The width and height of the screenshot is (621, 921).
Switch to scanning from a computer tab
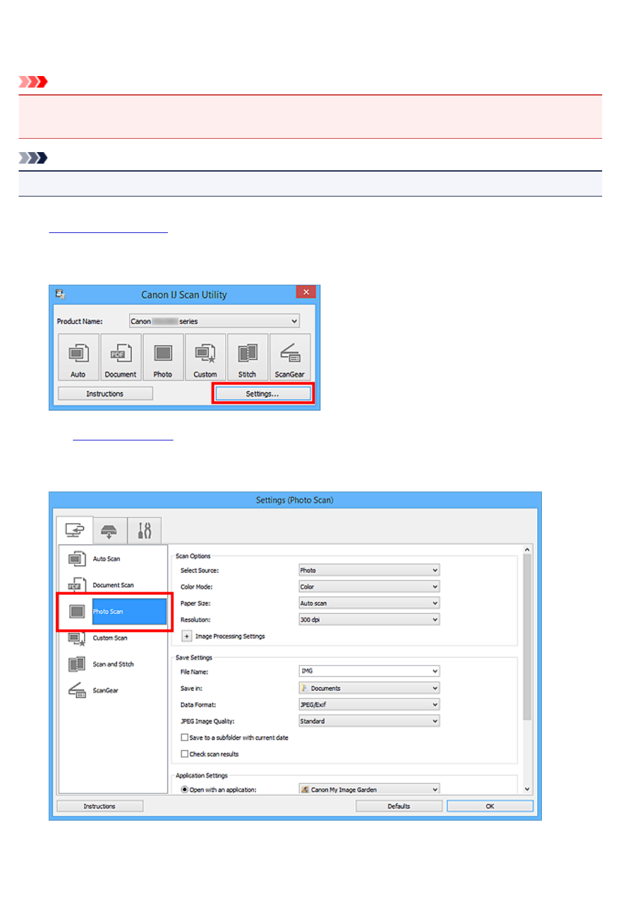(75, 530)
